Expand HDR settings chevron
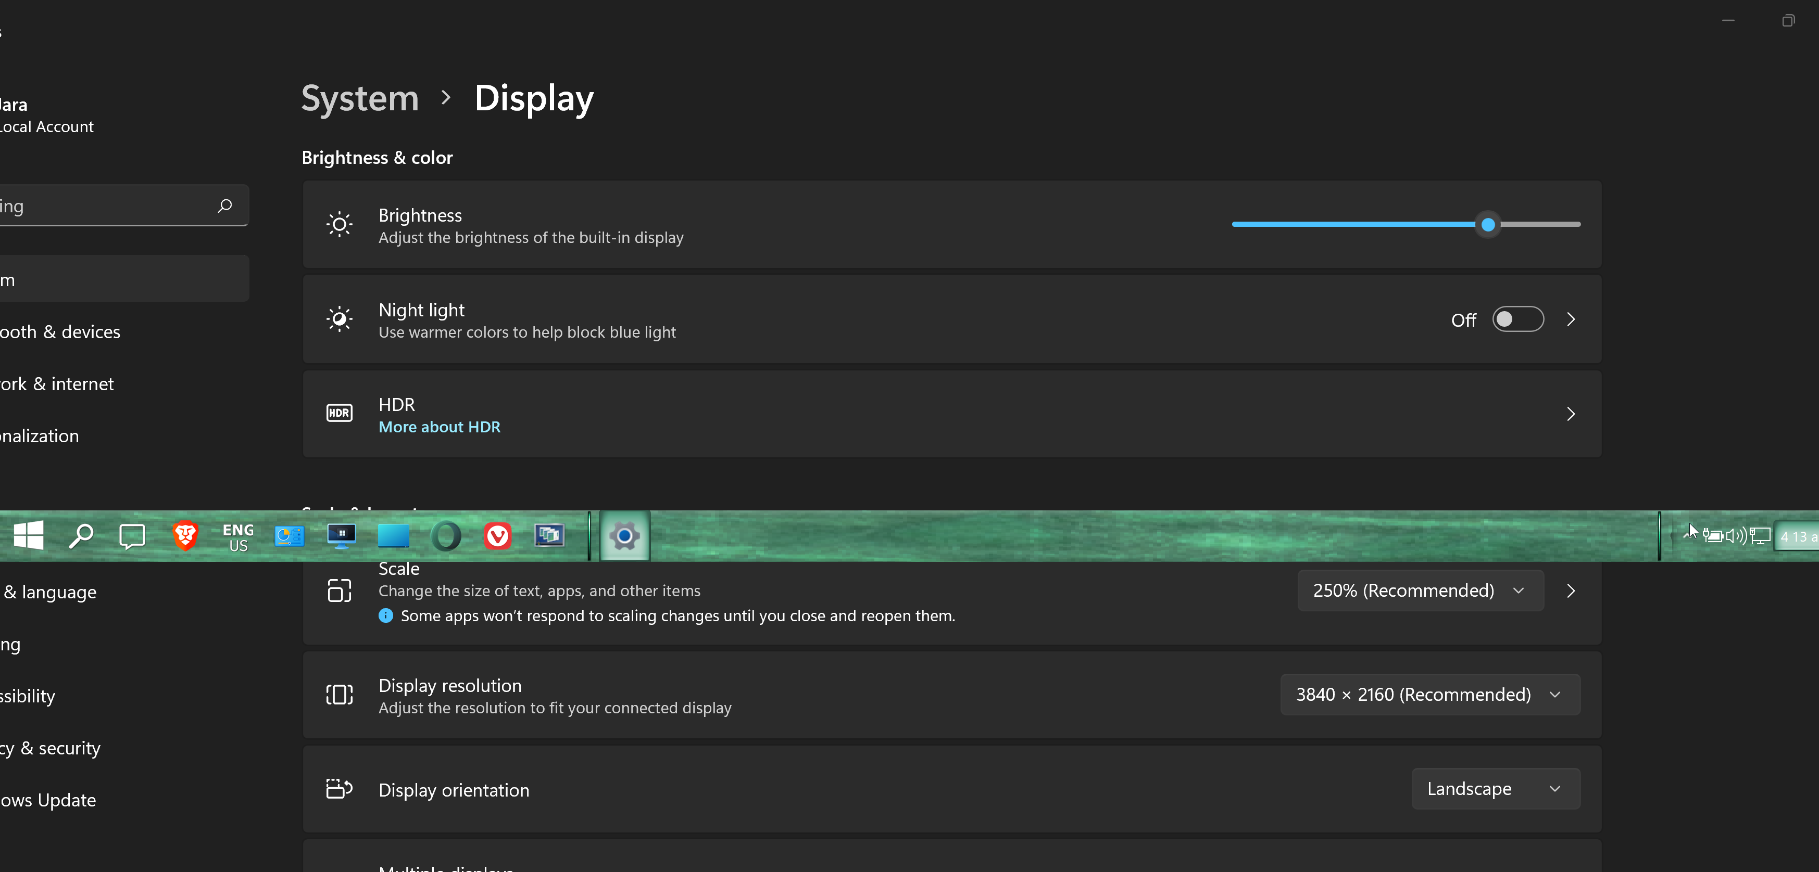1819x872 pixels. tap(1571, 414)
